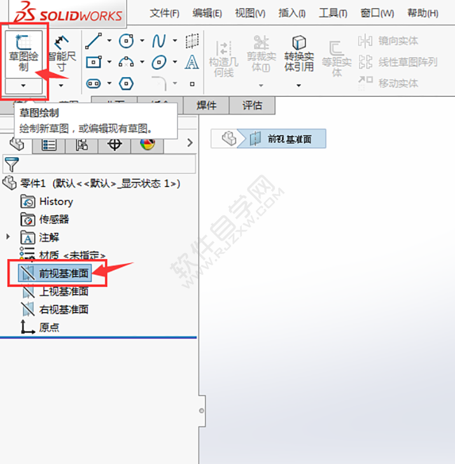Screen dimensions: 455x464
Task: Expand the 注解 annotations node
Action: [8, 237]
